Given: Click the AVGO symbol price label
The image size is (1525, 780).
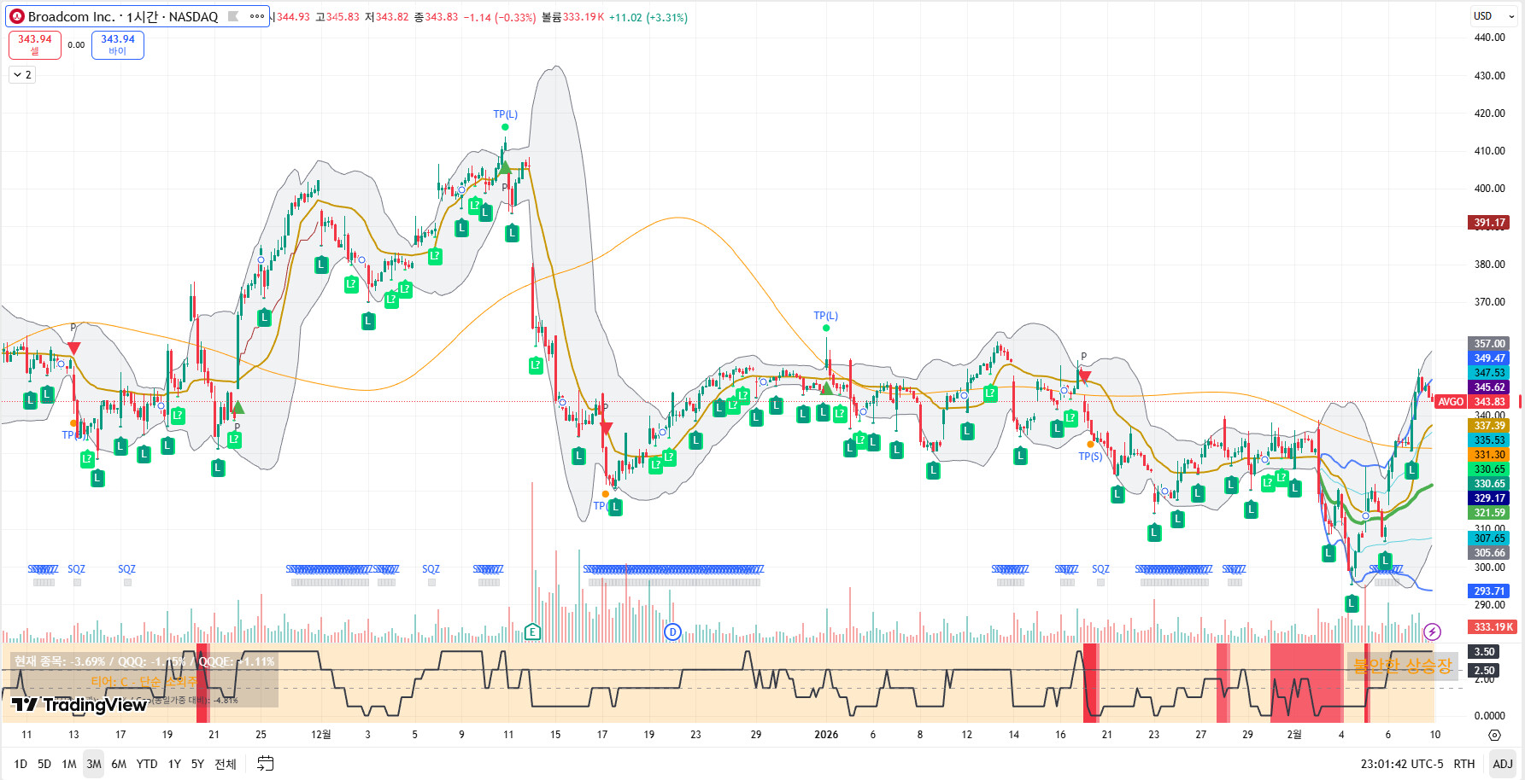Looking at the screenshot, I should [x=1451, y=402].
